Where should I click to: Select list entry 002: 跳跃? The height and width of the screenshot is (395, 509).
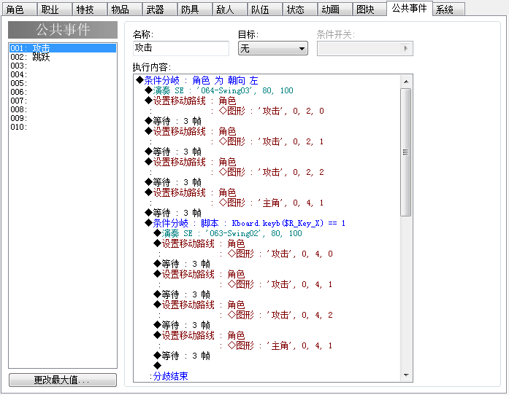[x=63, y=57]
